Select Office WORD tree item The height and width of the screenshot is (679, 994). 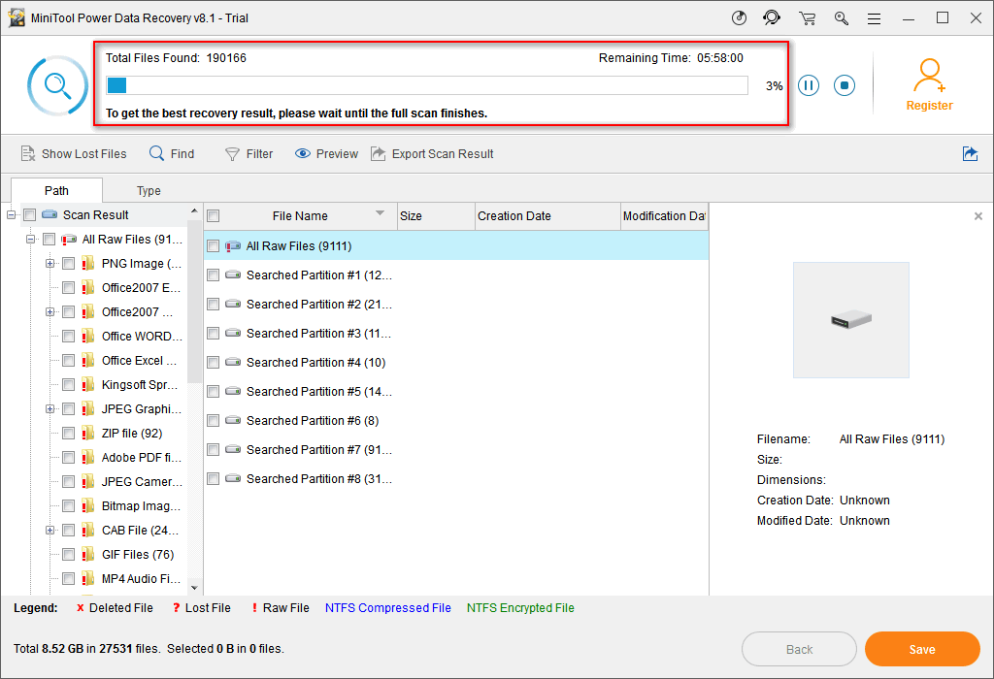tap(142, 337)
